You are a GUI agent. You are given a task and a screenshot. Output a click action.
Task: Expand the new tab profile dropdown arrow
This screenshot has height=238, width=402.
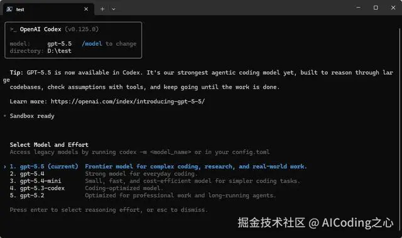pos(114,9)
